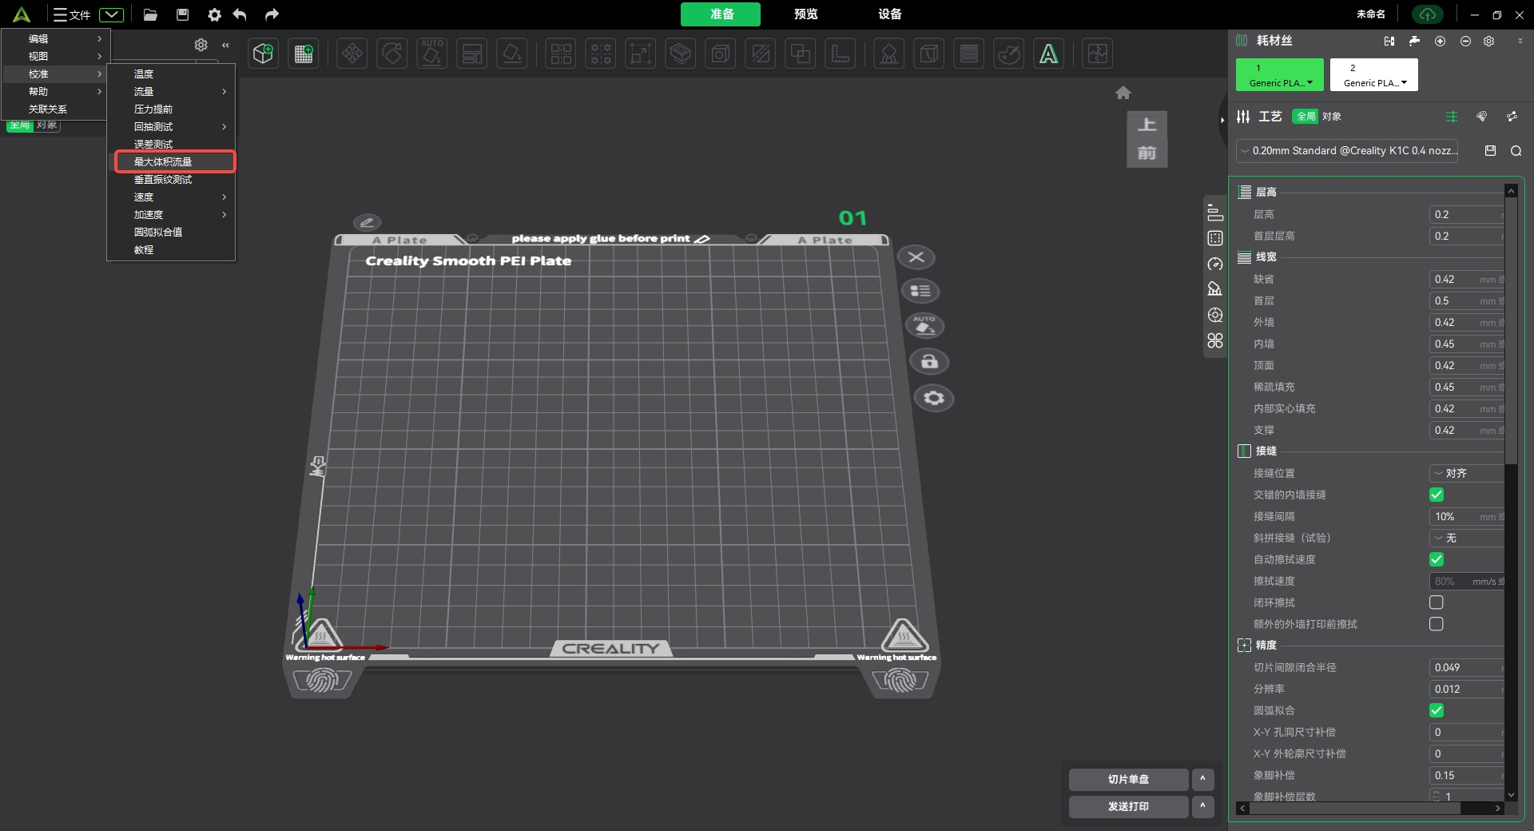1534x831 pixels.
Task: Click the remove filament minus icon
Action: (1465, 41)
